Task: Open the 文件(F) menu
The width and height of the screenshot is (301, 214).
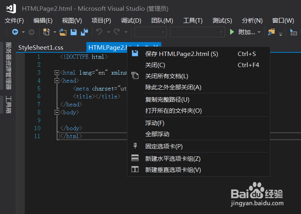Action: tap(14, 21)
